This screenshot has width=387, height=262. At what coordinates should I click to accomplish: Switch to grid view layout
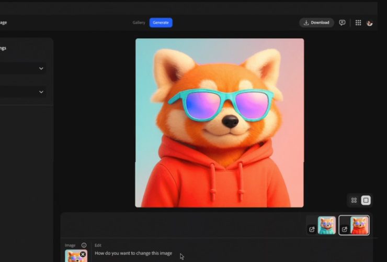(354, 200)
